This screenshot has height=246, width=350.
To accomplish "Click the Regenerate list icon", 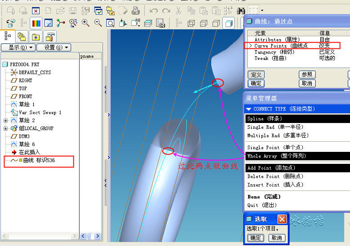I will click(x=228, y=11).
